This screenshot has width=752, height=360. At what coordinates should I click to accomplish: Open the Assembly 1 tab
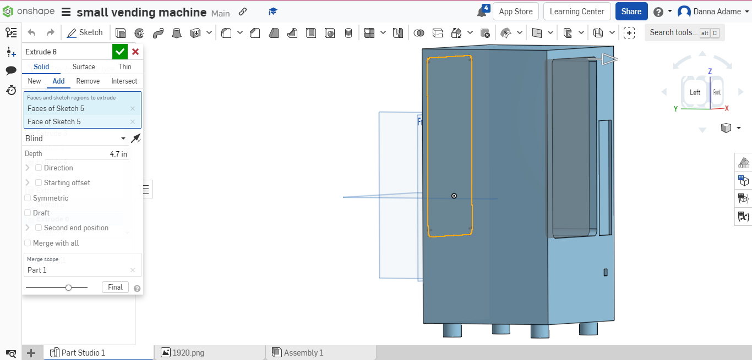(x=303, y=352)
